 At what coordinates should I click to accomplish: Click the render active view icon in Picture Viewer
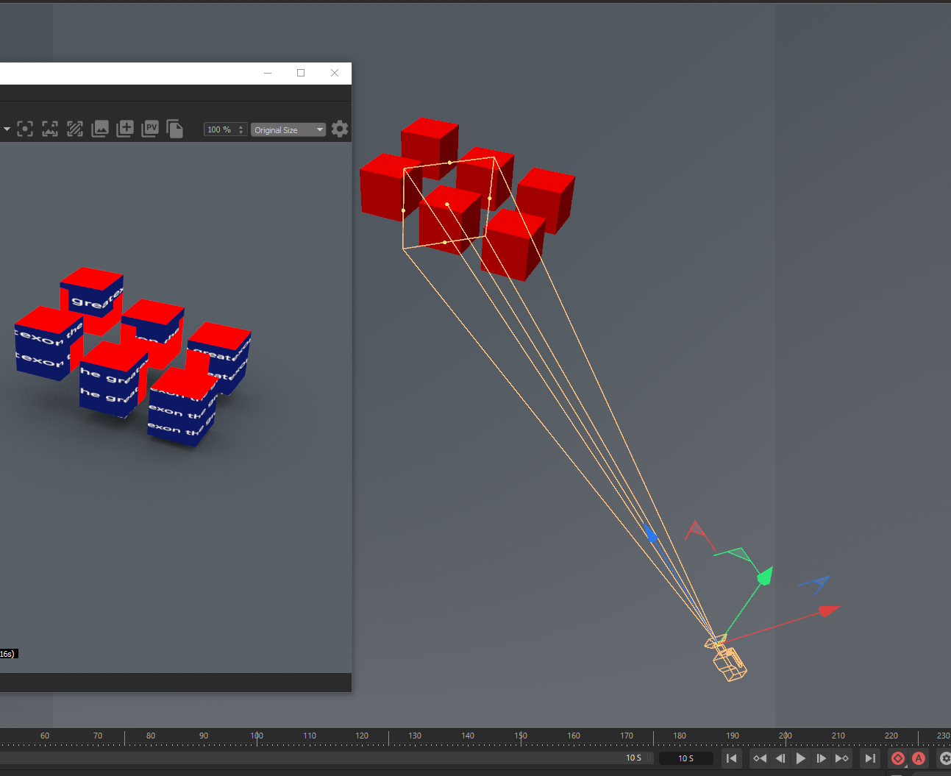(50, 129)
